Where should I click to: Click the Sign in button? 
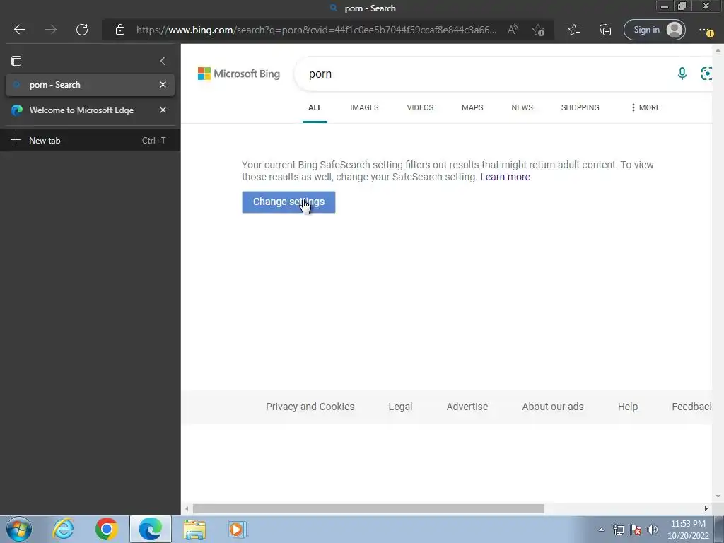coord(654,30)
